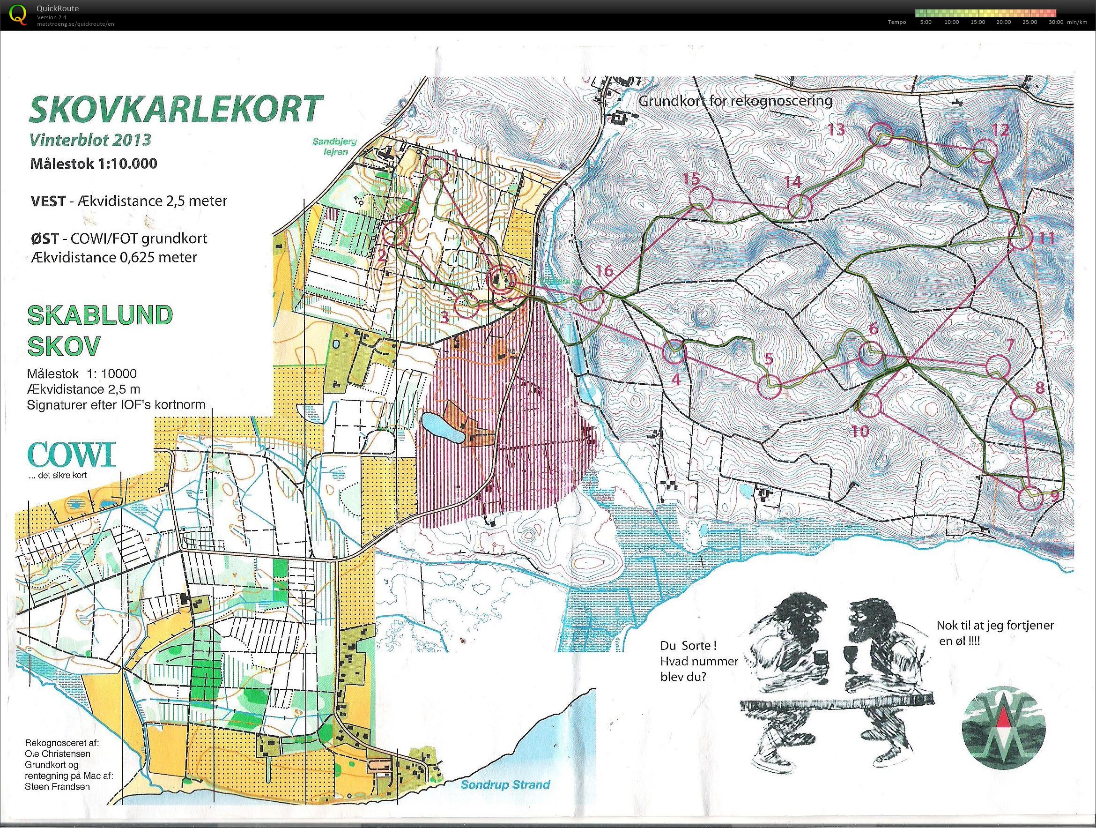This screenshot has height=828, width=1096.
Task: Click the start/finish double circle marker
Action: (x=502, y=281)
